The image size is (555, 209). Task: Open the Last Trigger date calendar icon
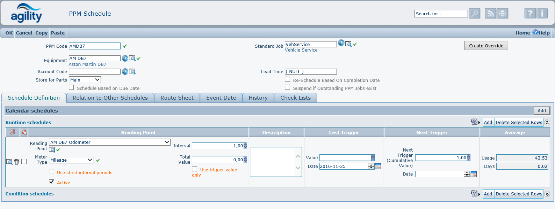coord(378,167)
